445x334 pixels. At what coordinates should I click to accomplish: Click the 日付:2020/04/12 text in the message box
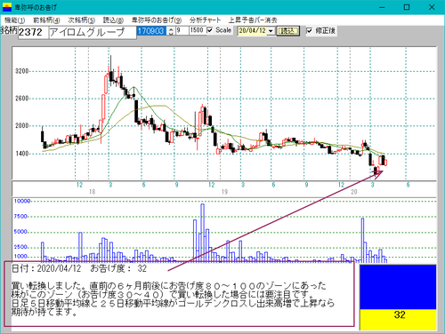coord(46,268)
